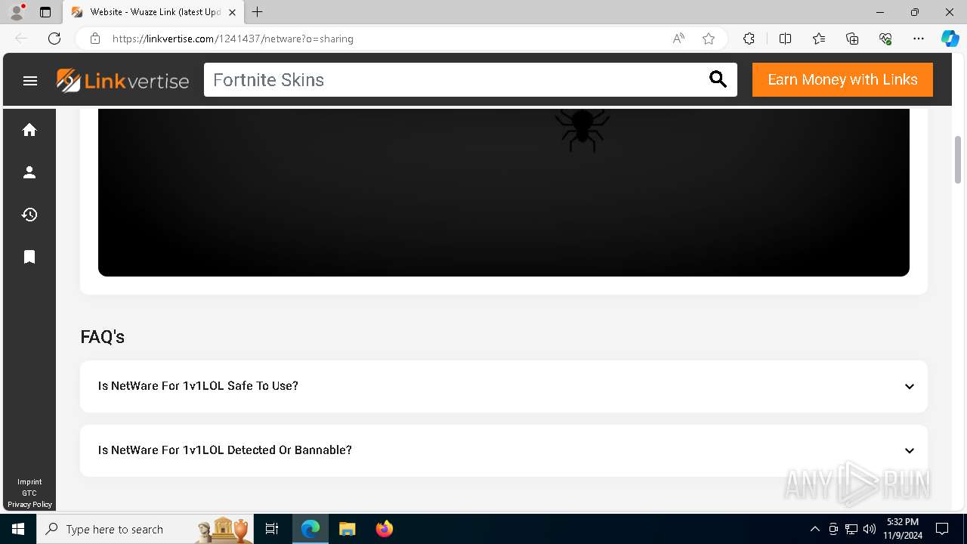
Task: Click the browser address bar URL
Action: coord(233,39)
